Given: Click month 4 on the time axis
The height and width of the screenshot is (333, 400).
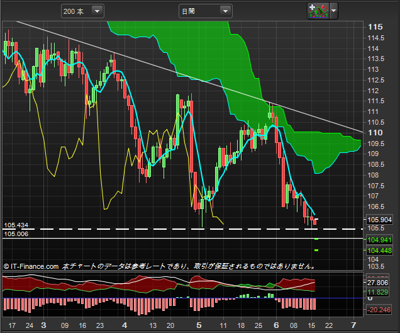Looking at the screenshot, I should coord(125,325).
